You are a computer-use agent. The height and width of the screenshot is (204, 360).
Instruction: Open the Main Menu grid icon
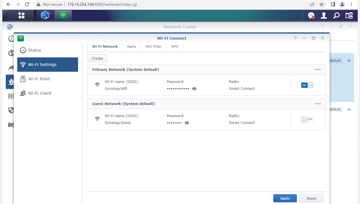tap(21, 15)
